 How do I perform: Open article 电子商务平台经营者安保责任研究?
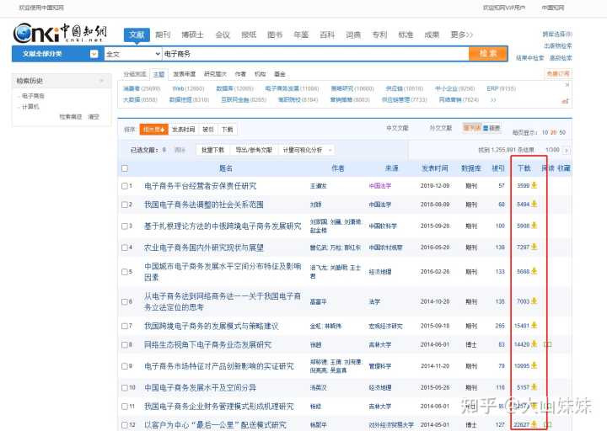(200, 186)
